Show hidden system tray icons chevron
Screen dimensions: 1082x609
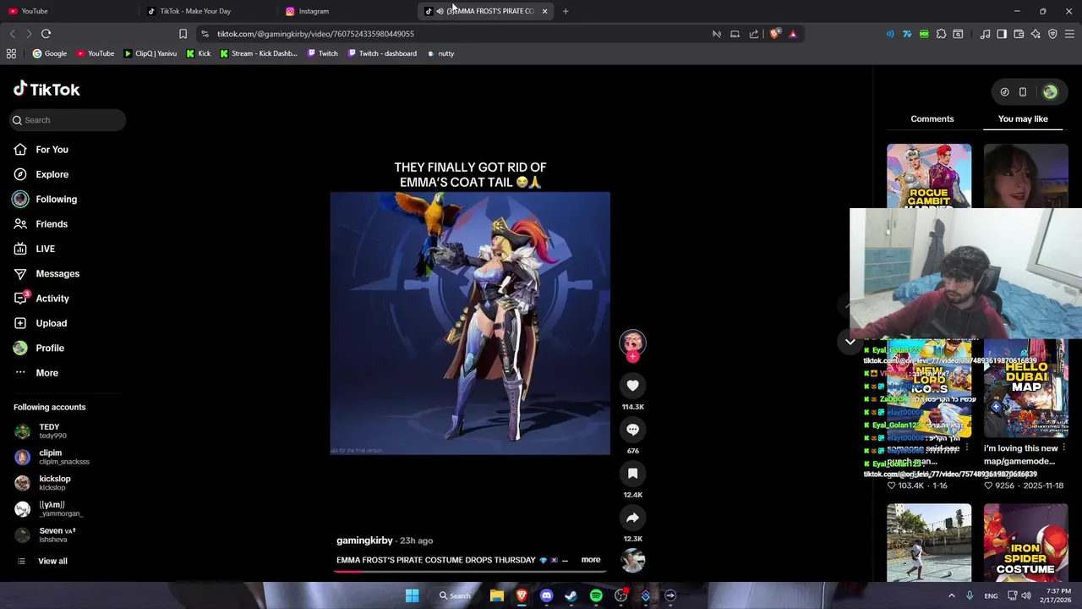[x=951, y=595]
